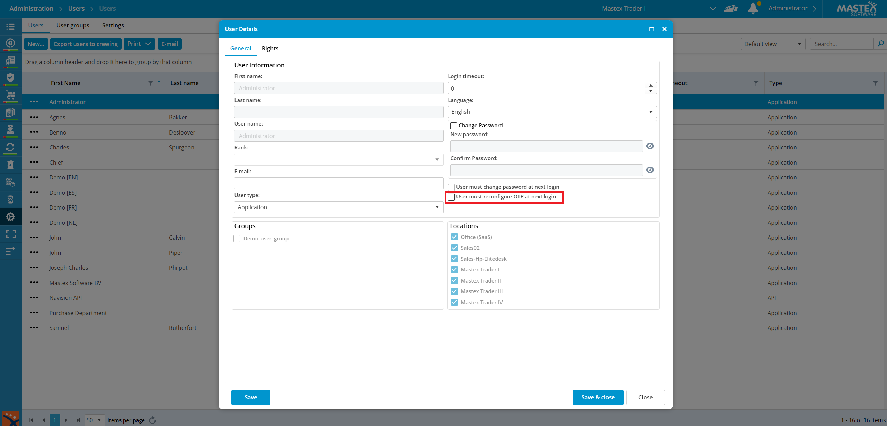Open the Default view dropdown
887x426 pixels.
click(773, 44)
